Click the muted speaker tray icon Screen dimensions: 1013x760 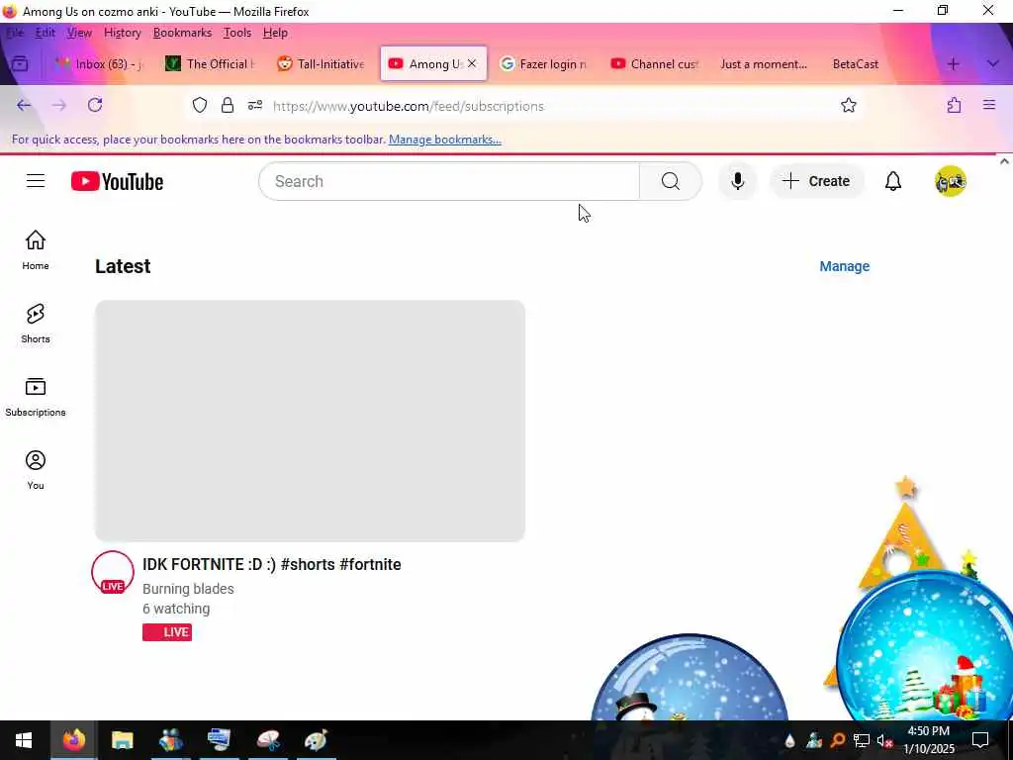(x=883, y=740)
